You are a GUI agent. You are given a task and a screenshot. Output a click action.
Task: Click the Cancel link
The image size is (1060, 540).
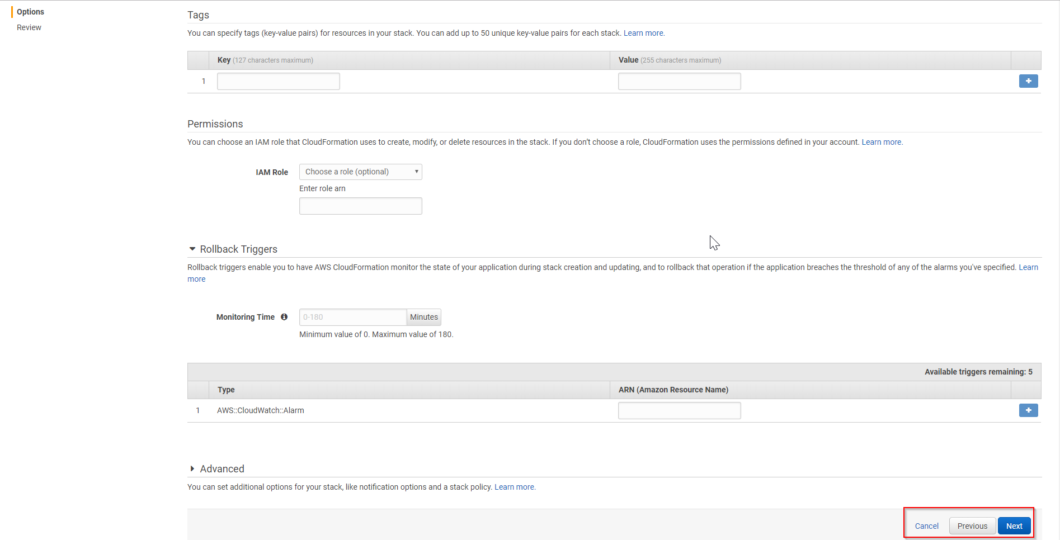(x=926, y=526)
